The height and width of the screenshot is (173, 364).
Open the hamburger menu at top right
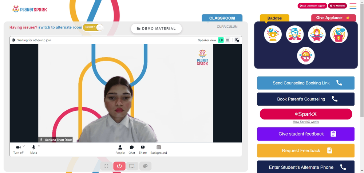353,6
